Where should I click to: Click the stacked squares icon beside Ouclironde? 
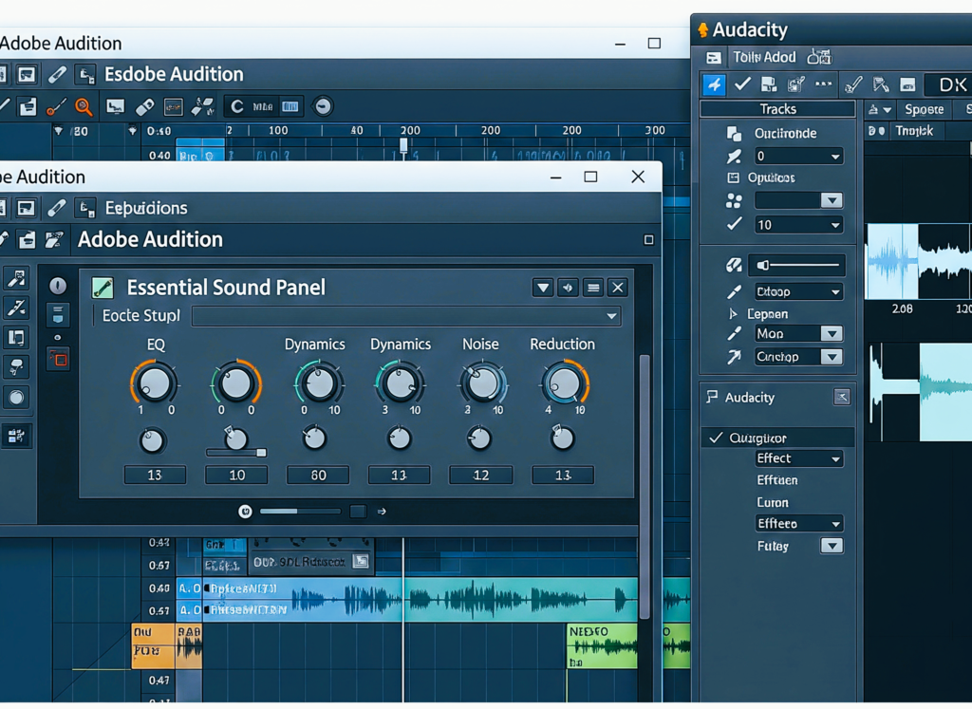tap(734, 133)
